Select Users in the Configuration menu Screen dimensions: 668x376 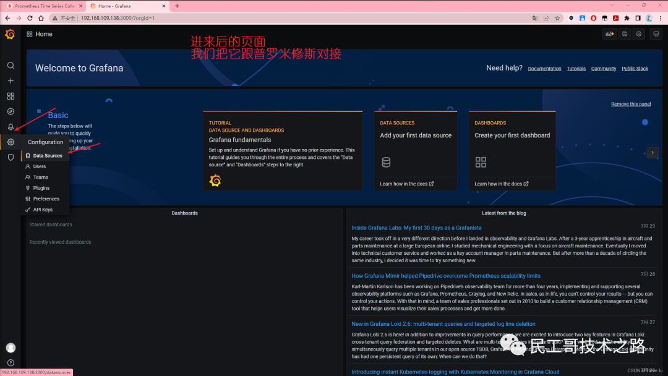point(45,166)
